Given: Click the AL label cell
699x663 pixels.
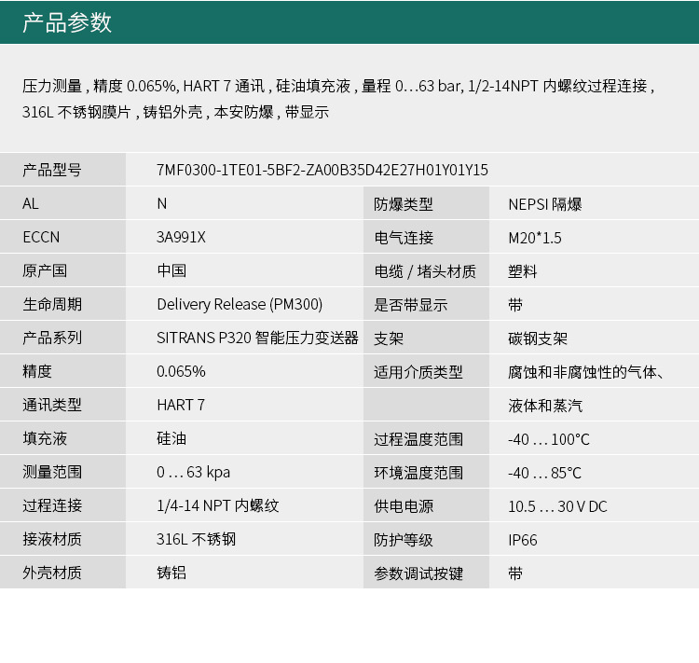Looking at the screenshot, I should [x=62, y=203].
